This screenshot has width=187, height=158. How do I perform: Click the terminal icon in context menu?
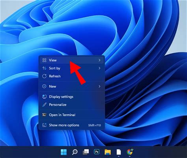coord(44,115)
